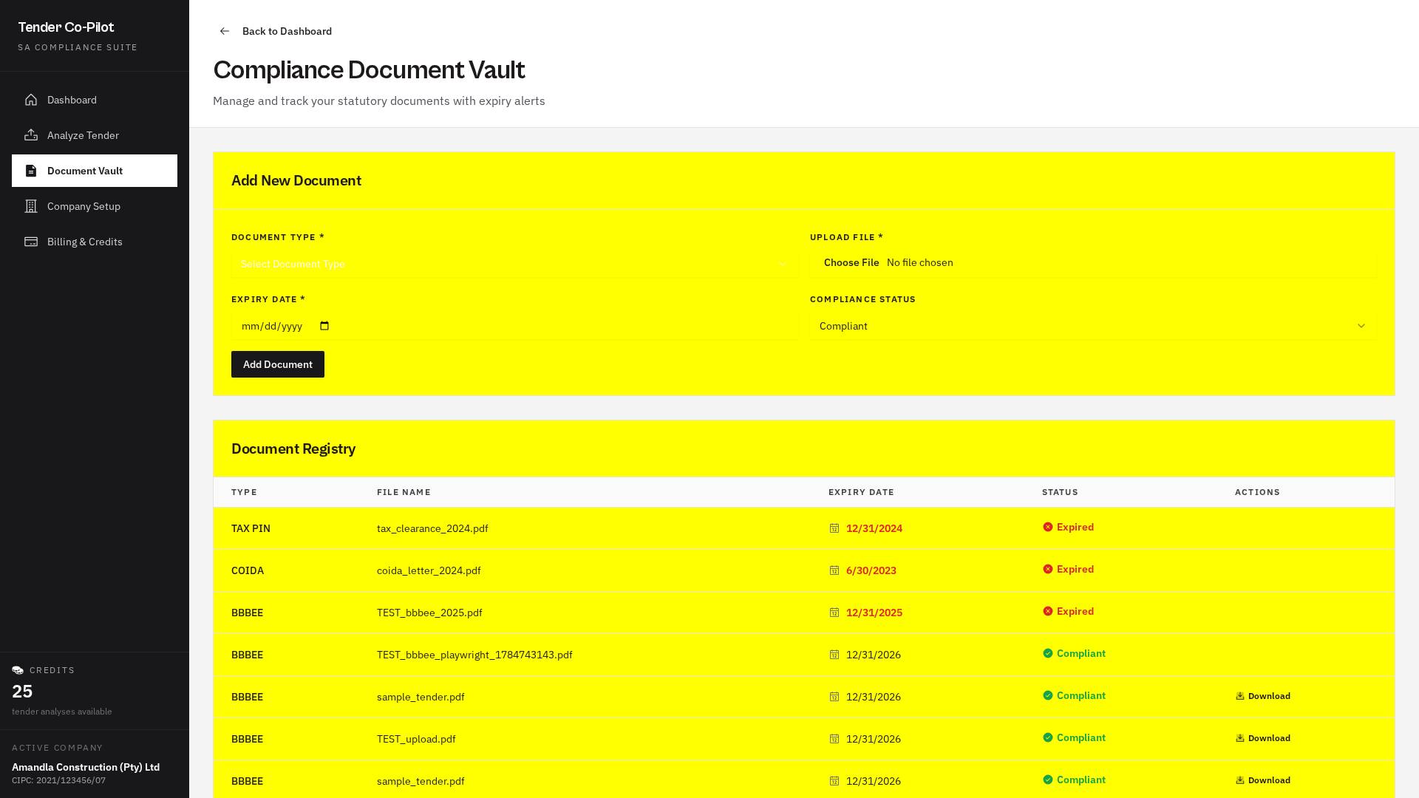Click calendar icon next to 12/31/2025

(x=834, y=613)
